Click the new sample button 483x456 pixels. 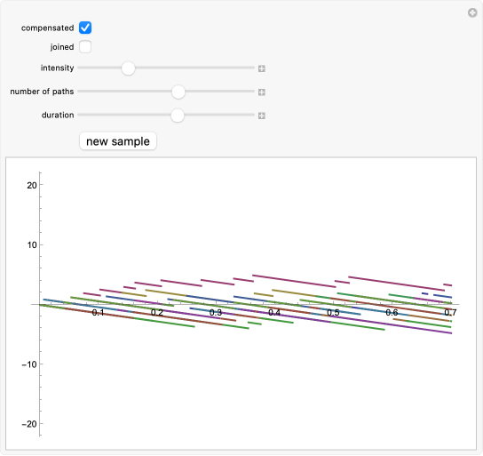tap(118, 141)
